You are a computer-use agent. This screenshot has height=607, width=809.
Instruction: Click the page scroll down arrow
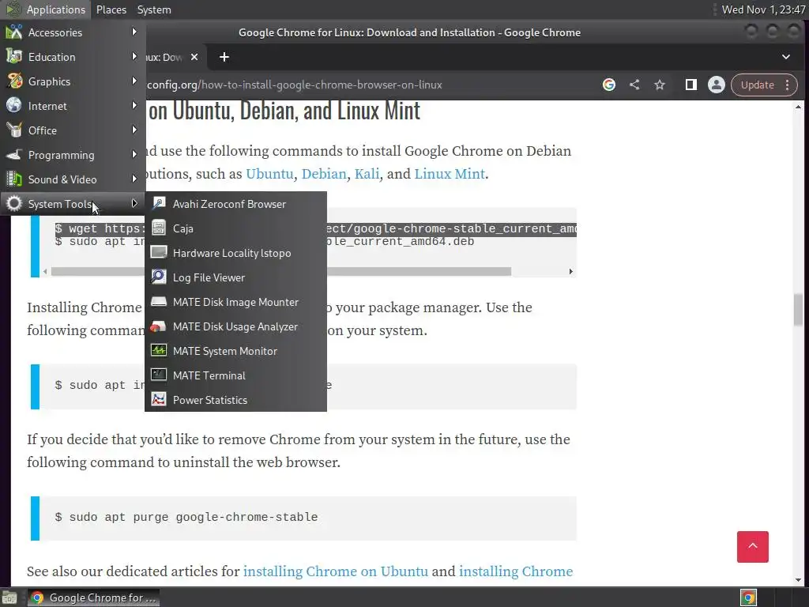[x=798, y=579]
